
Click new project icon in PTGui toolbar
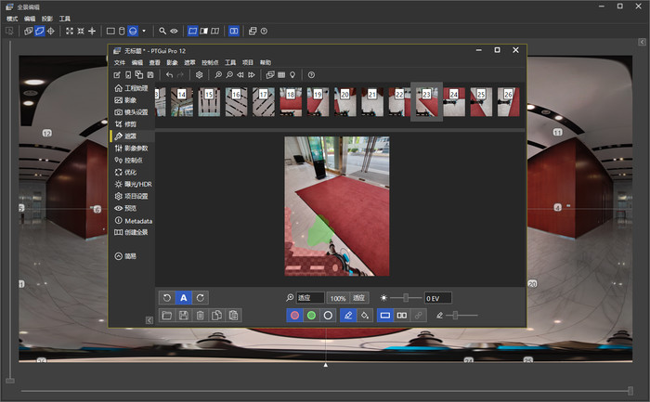tap(117, 75)
